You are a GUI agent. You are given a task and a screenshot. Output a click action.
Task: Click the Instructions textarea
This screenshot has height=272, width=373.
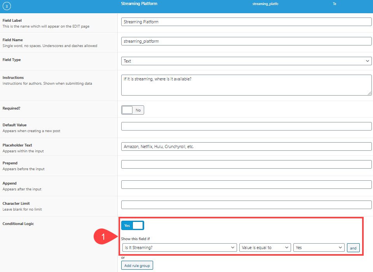[246, 84]
